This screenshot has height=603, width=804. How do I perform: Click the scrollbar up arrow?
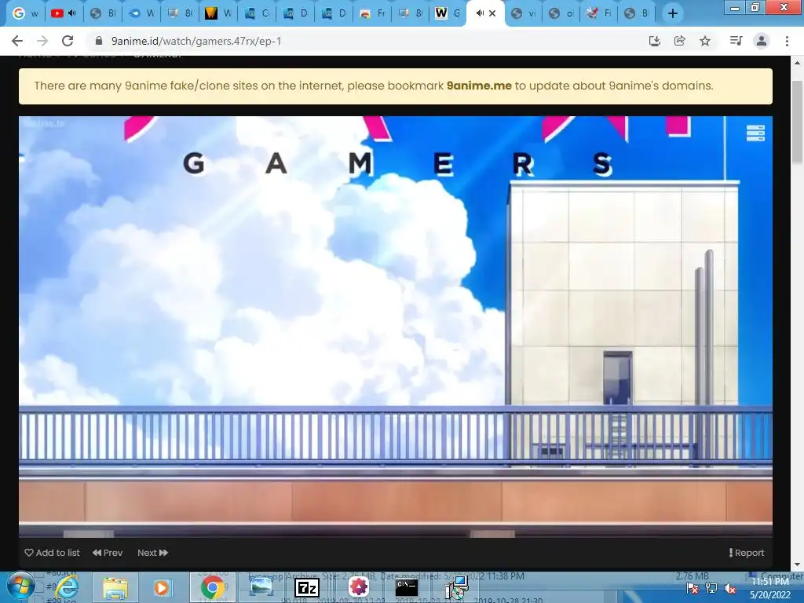(797, 63)
